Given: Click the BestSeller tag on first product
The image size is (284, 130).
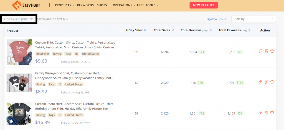Looking at the screenshot, I should click(43, 54).
